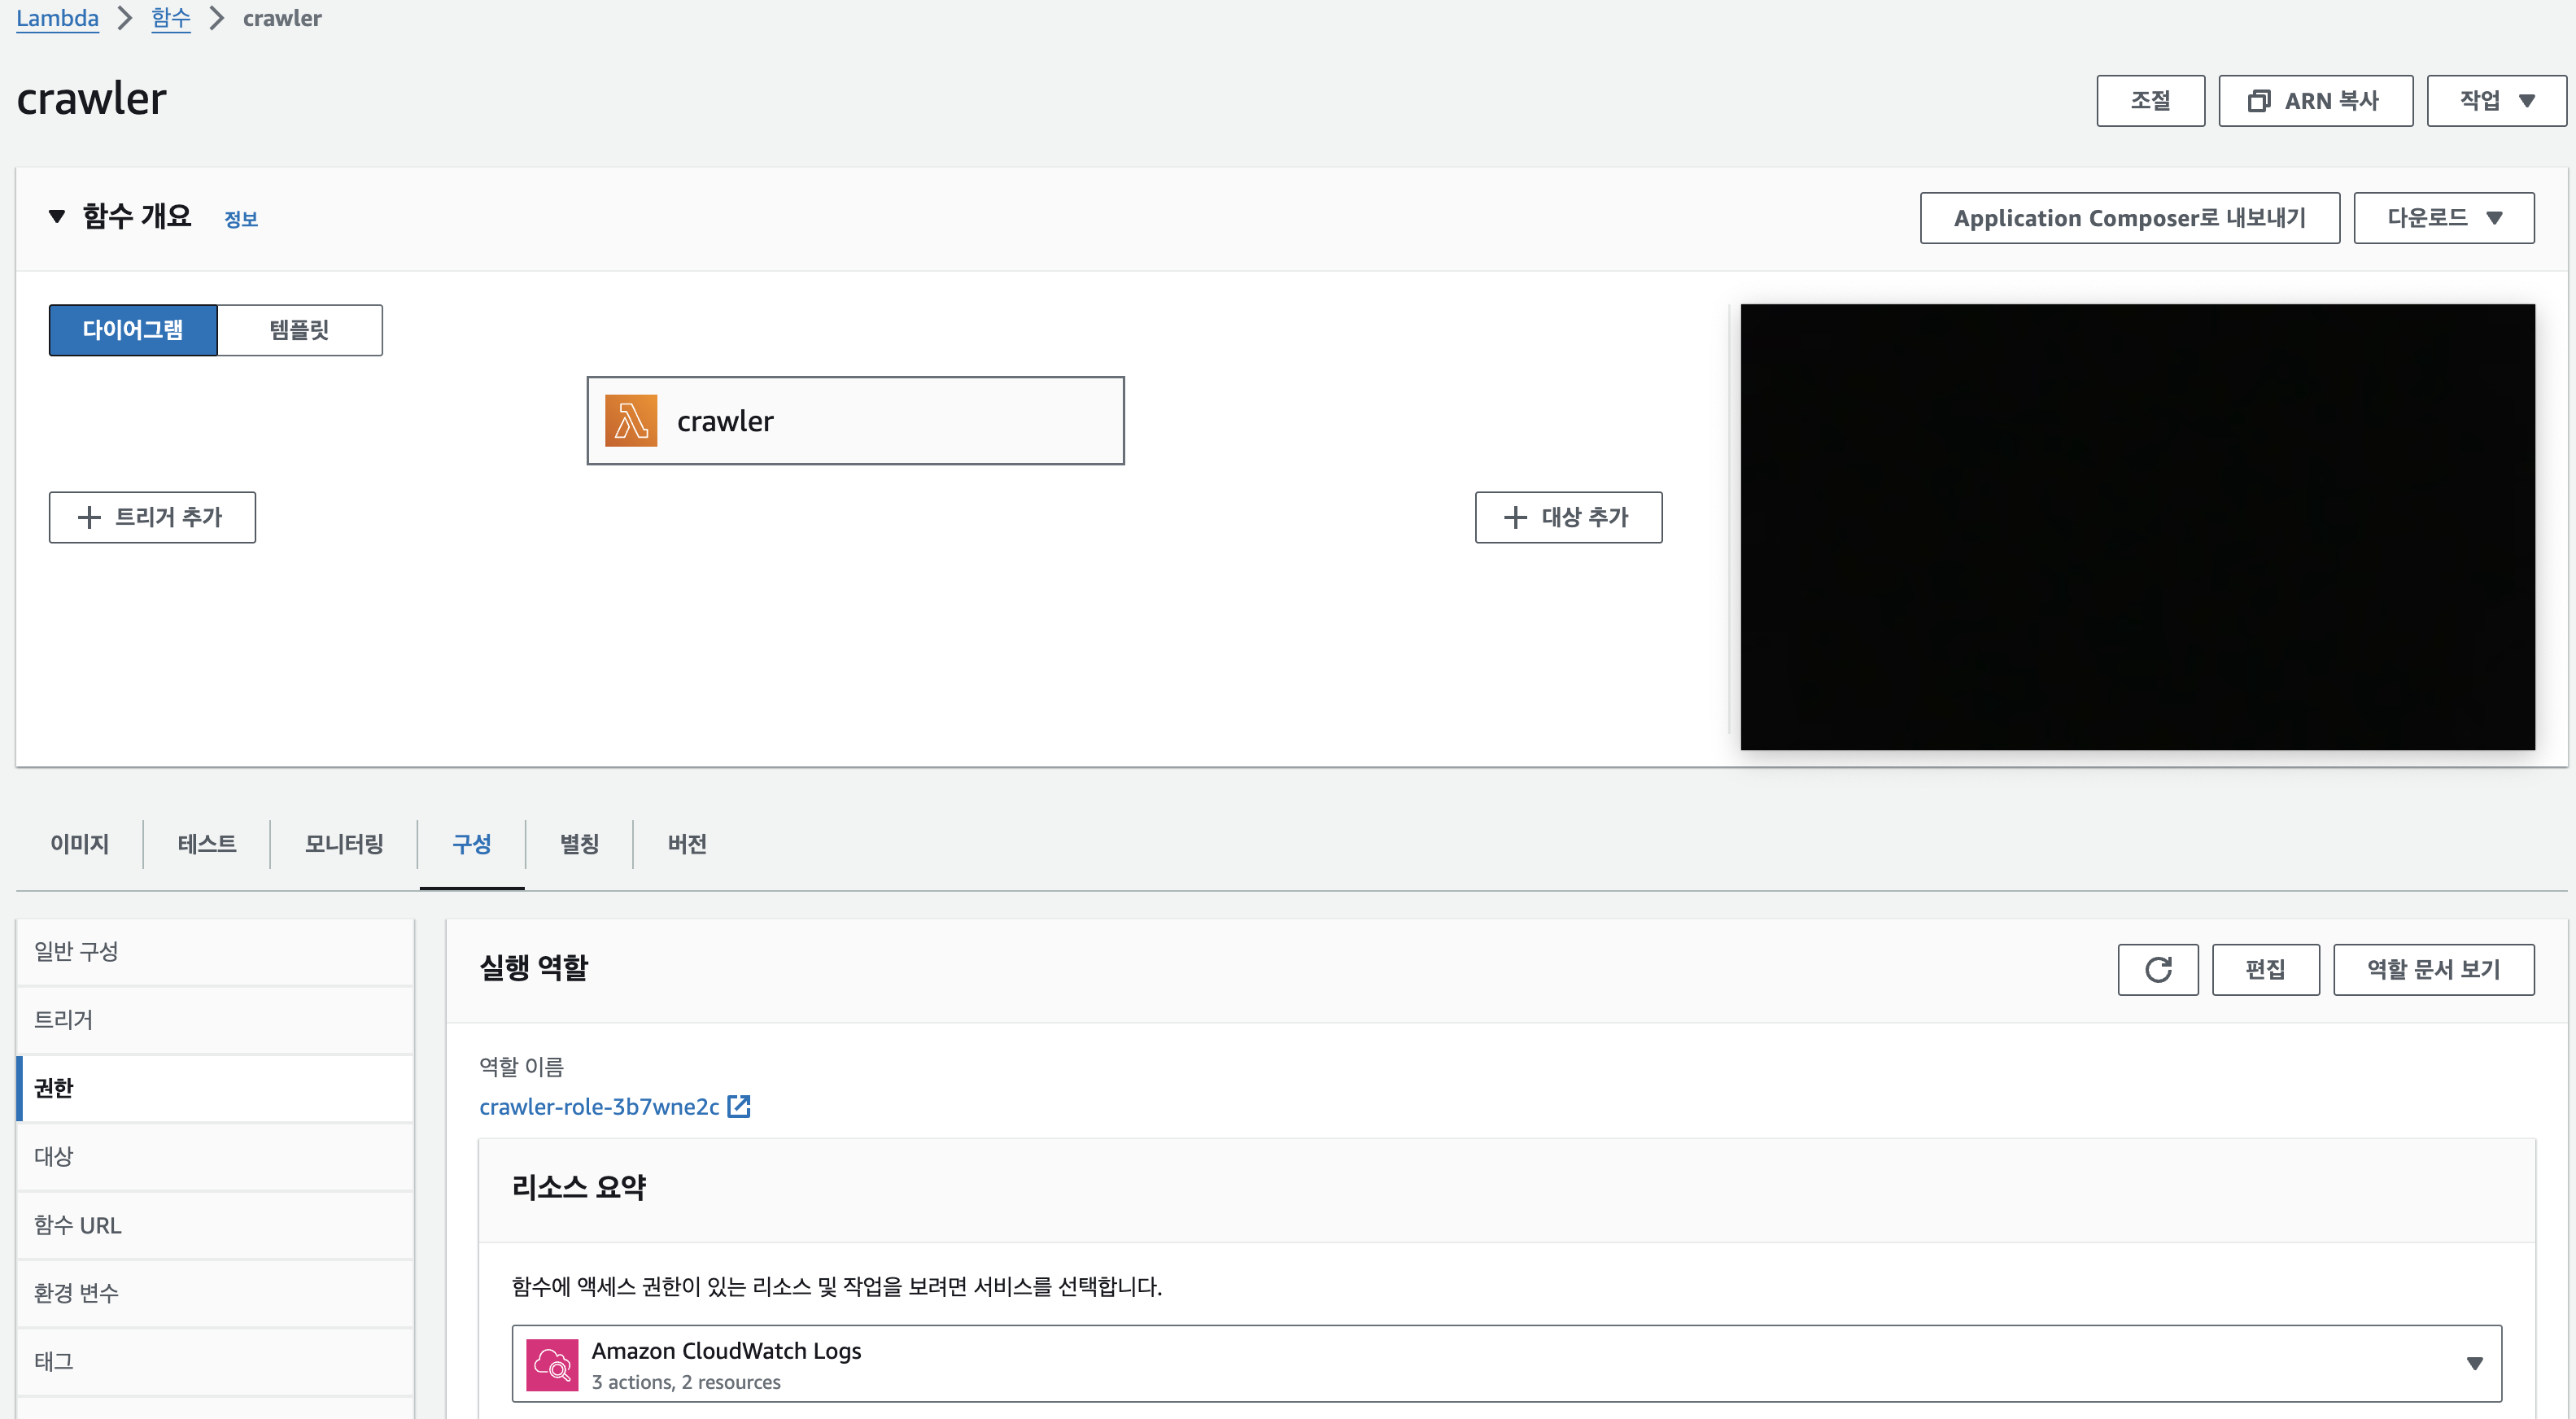Click the black preview thumbnail panel
This screenshot has width=2576, height=1419.
[2137, 527]
